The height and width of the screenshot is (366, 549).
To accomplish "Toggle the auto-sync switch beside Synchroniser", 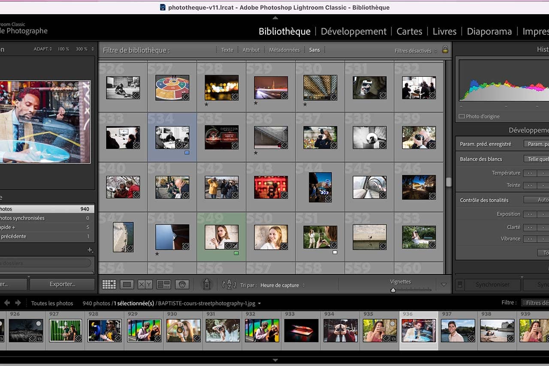I will pos(459,284).
